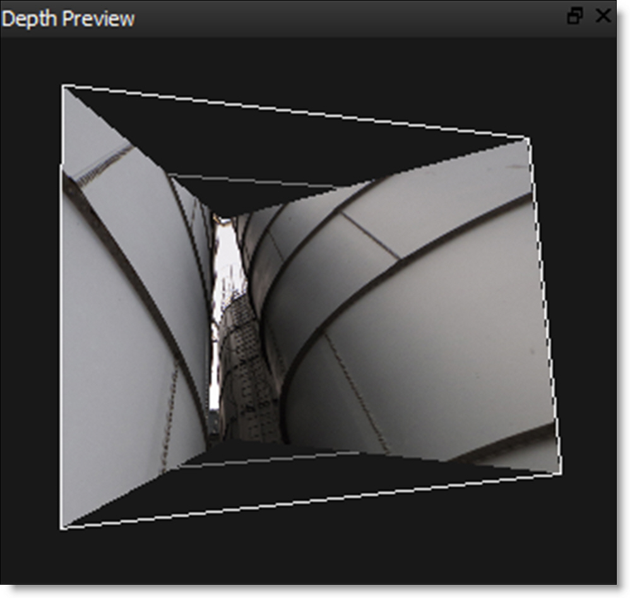Click the Depth Preview title text
630x598 pixels.
(68, 18)
